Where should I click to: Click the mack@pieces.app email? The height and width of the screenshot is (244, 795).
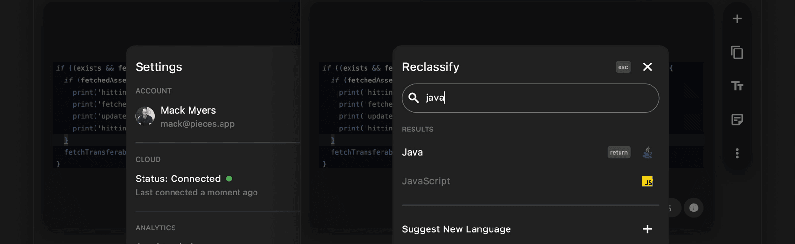point(197,124)
